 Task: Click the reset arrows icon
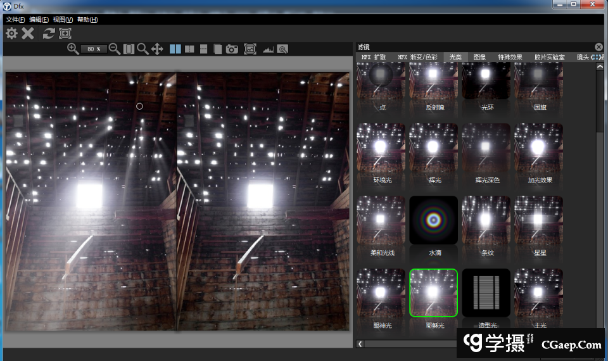(x=49, y=34)
